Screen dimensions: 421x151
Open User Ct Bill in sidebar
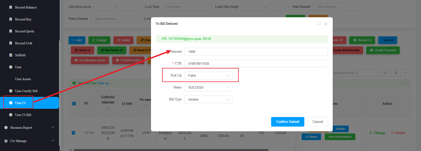tap(23, 115)
